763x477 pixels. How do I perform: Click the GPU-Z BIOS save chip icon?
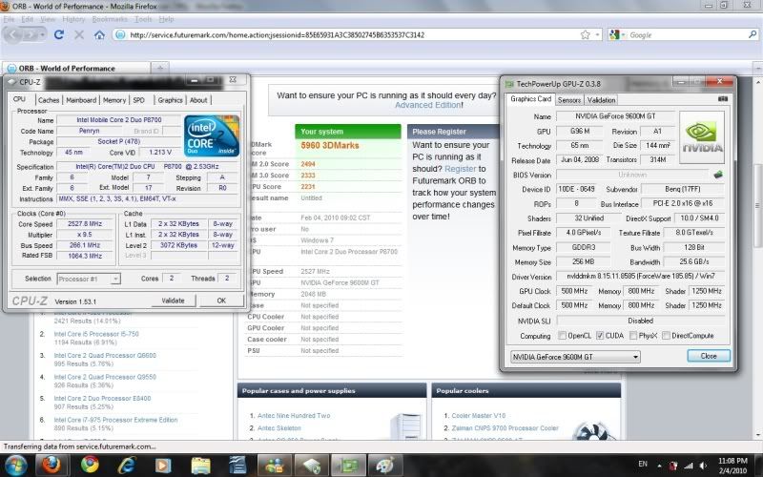(718, 175)
